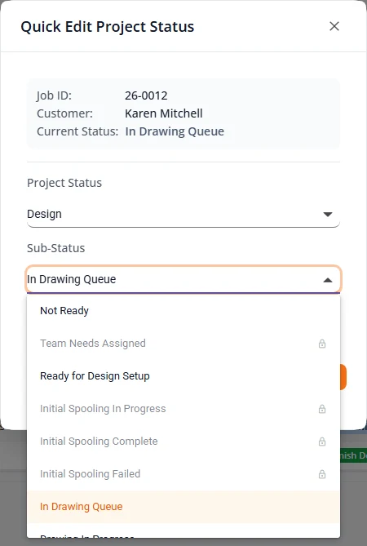Image resolution: width=367 pixels, height=546 pixels.
Task: Select Initial Spooling Complete option
Action: [183, 442]
